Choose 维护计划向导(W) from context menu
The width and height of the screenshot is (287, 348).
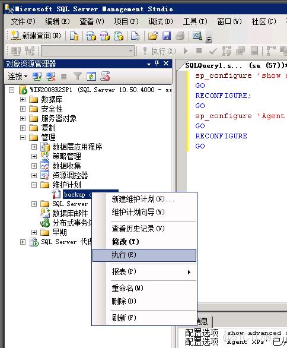pos(144,212)
